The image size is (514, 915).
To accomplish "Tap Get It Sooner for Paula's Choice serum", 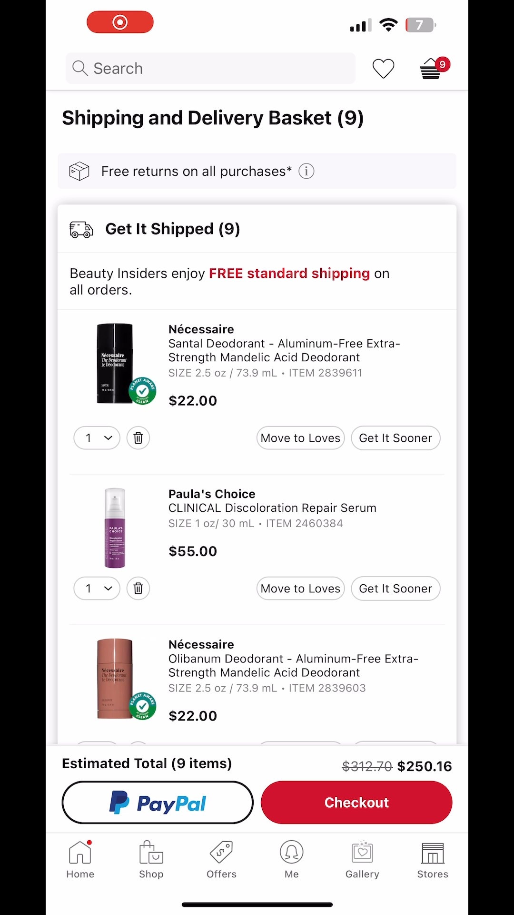I will point(395,588).
